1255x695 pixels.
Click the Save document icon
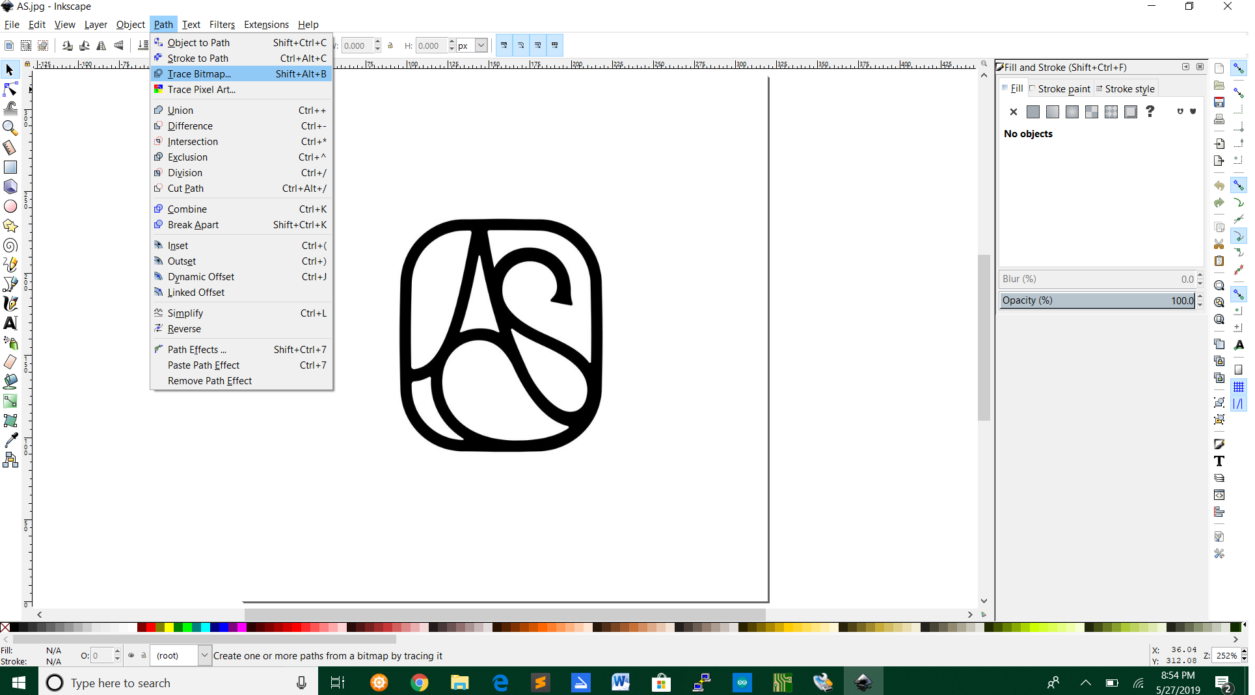point(1219,102)
